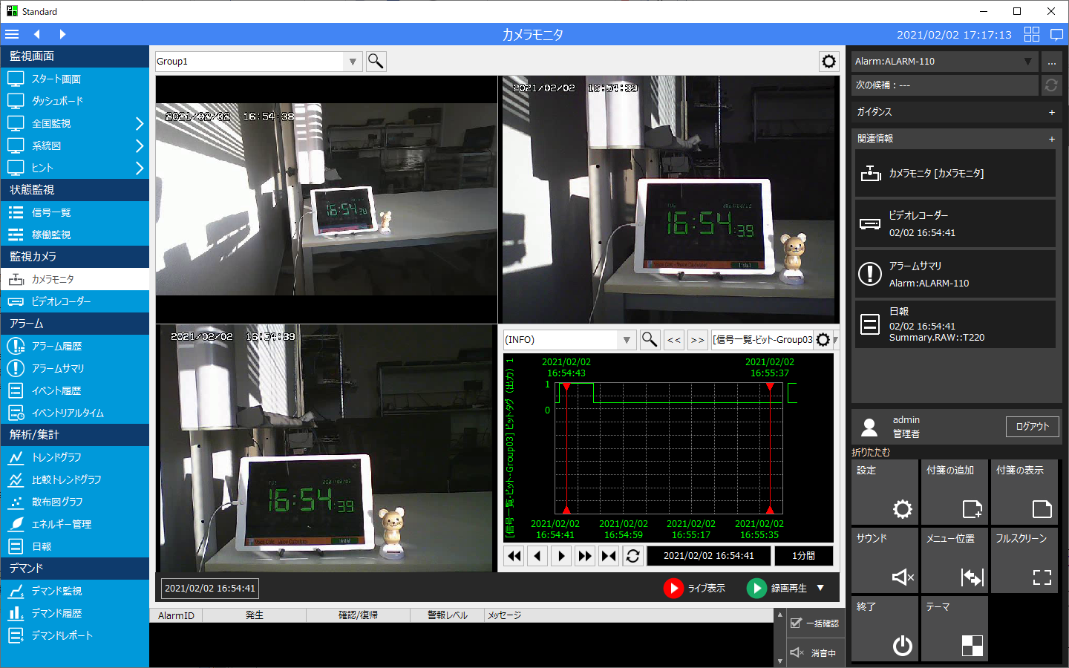Click the trend graph refresh icon

[x=632, y=556]
